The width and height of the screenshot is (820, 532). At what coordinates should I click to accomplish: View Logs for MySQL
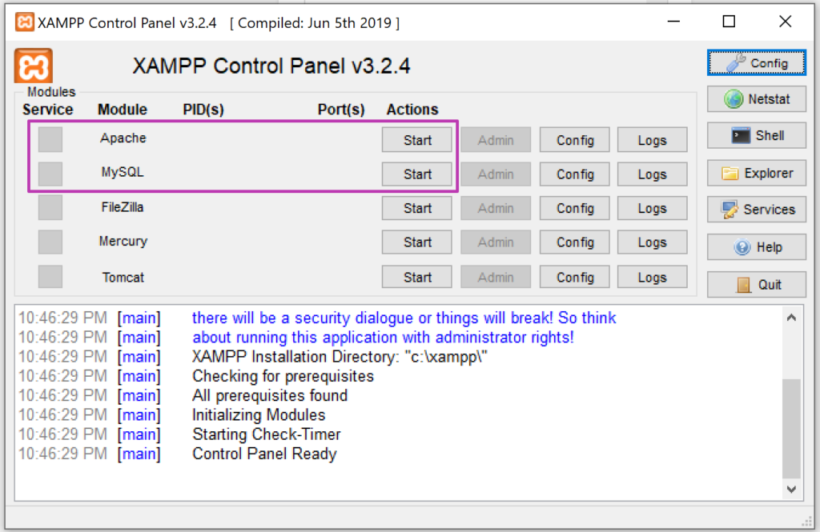(x=652, y=174)
